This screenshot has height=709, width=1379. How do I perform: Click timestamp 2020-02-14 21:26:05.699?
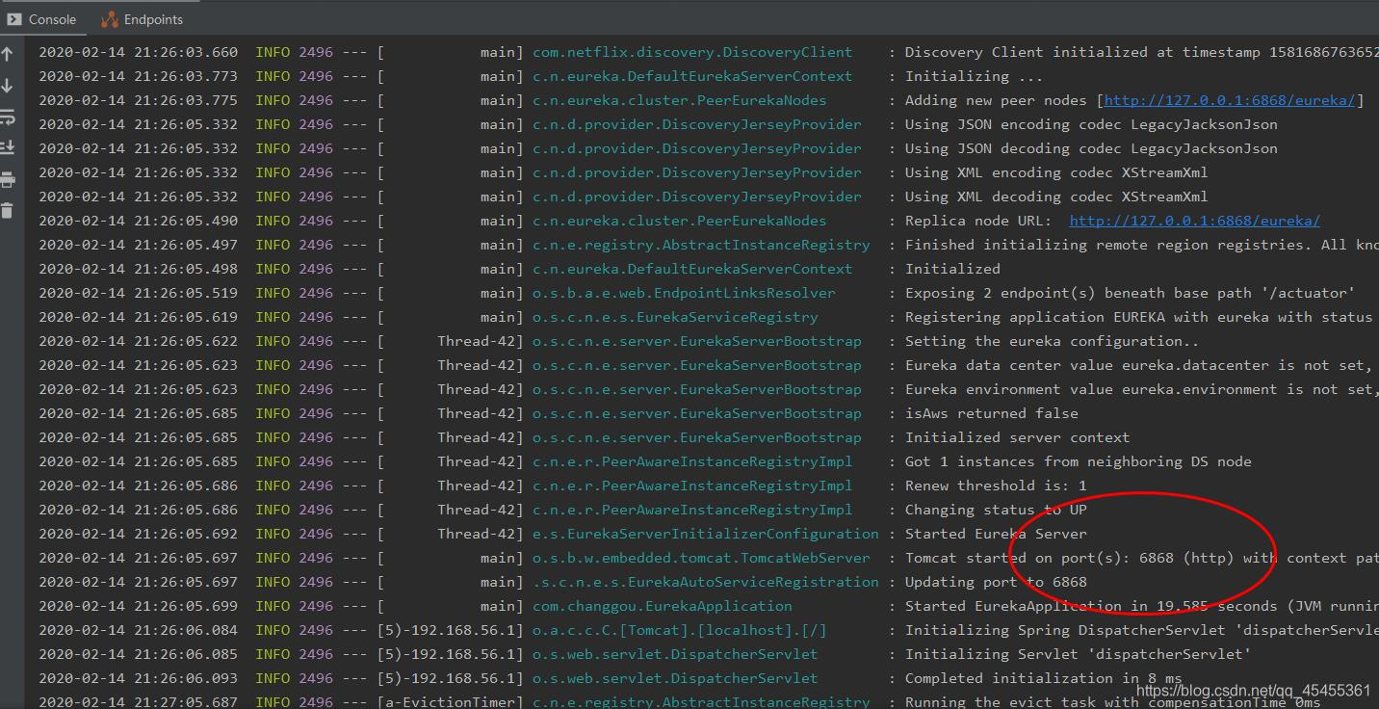click(138, 606)
